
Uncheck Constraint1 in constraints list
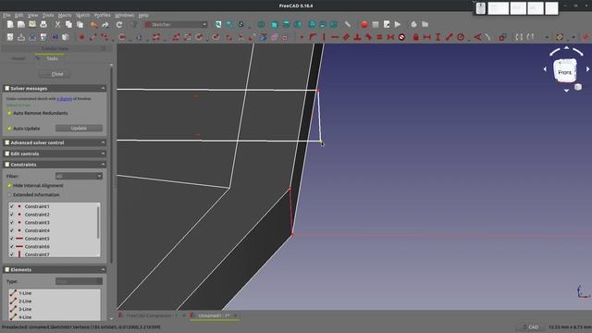(x=12, y=206)
